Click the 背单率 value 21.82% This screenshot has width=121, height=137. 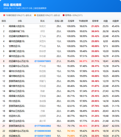(95, 26)
